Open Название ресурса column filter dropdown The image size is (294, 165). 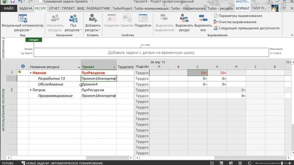point(79,67)
